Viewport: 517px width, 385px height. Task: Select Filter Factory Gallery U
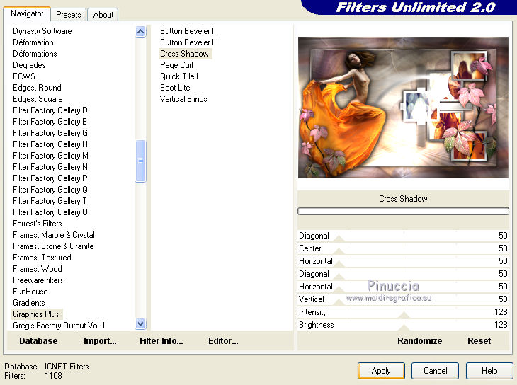pyautogui.click(x=50, y=212)
